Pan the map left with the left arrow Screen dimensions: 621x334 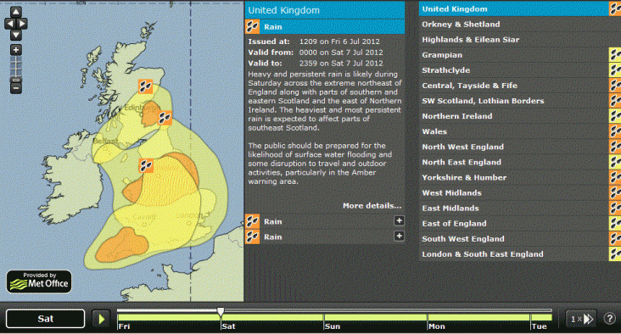pyautogui.click(x=10, y=24)
